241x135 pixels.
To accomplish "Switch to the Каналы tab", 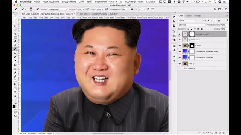I will [188, 16].
